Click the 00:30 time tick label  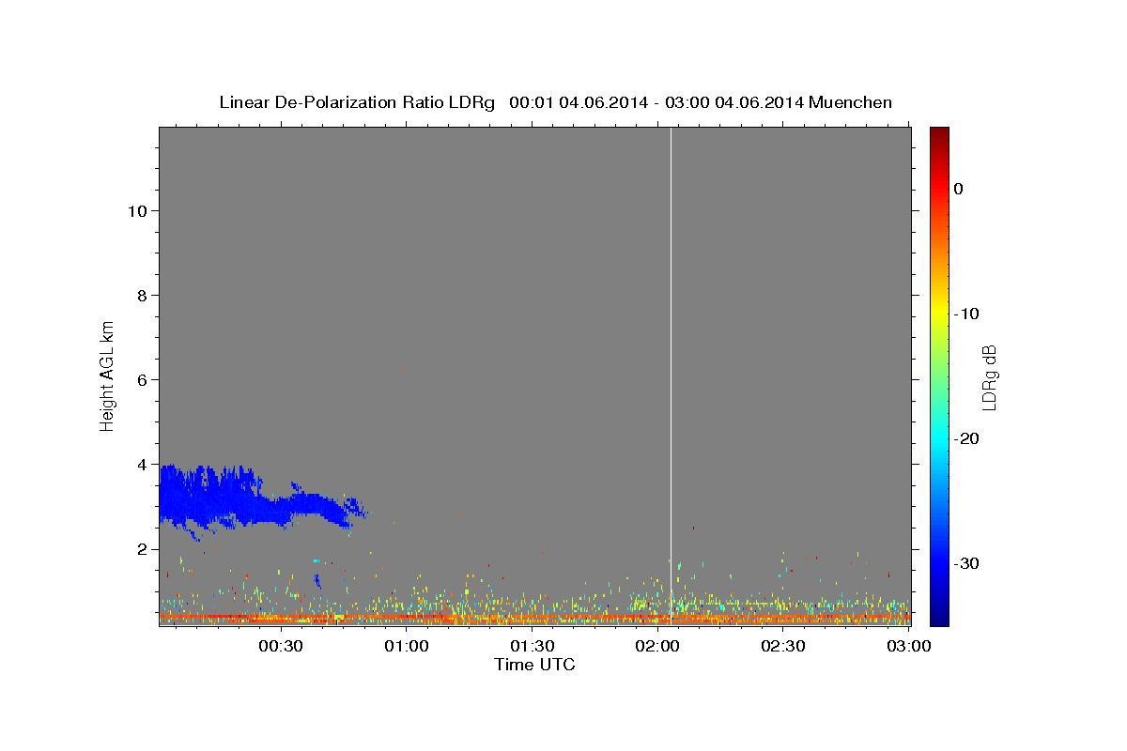[x=281, y=646]
